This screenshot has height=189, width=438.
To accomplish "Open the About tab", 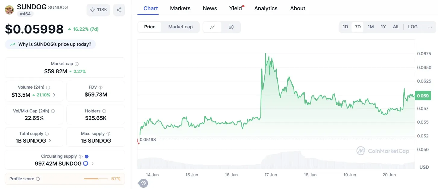I will [298, 8].
